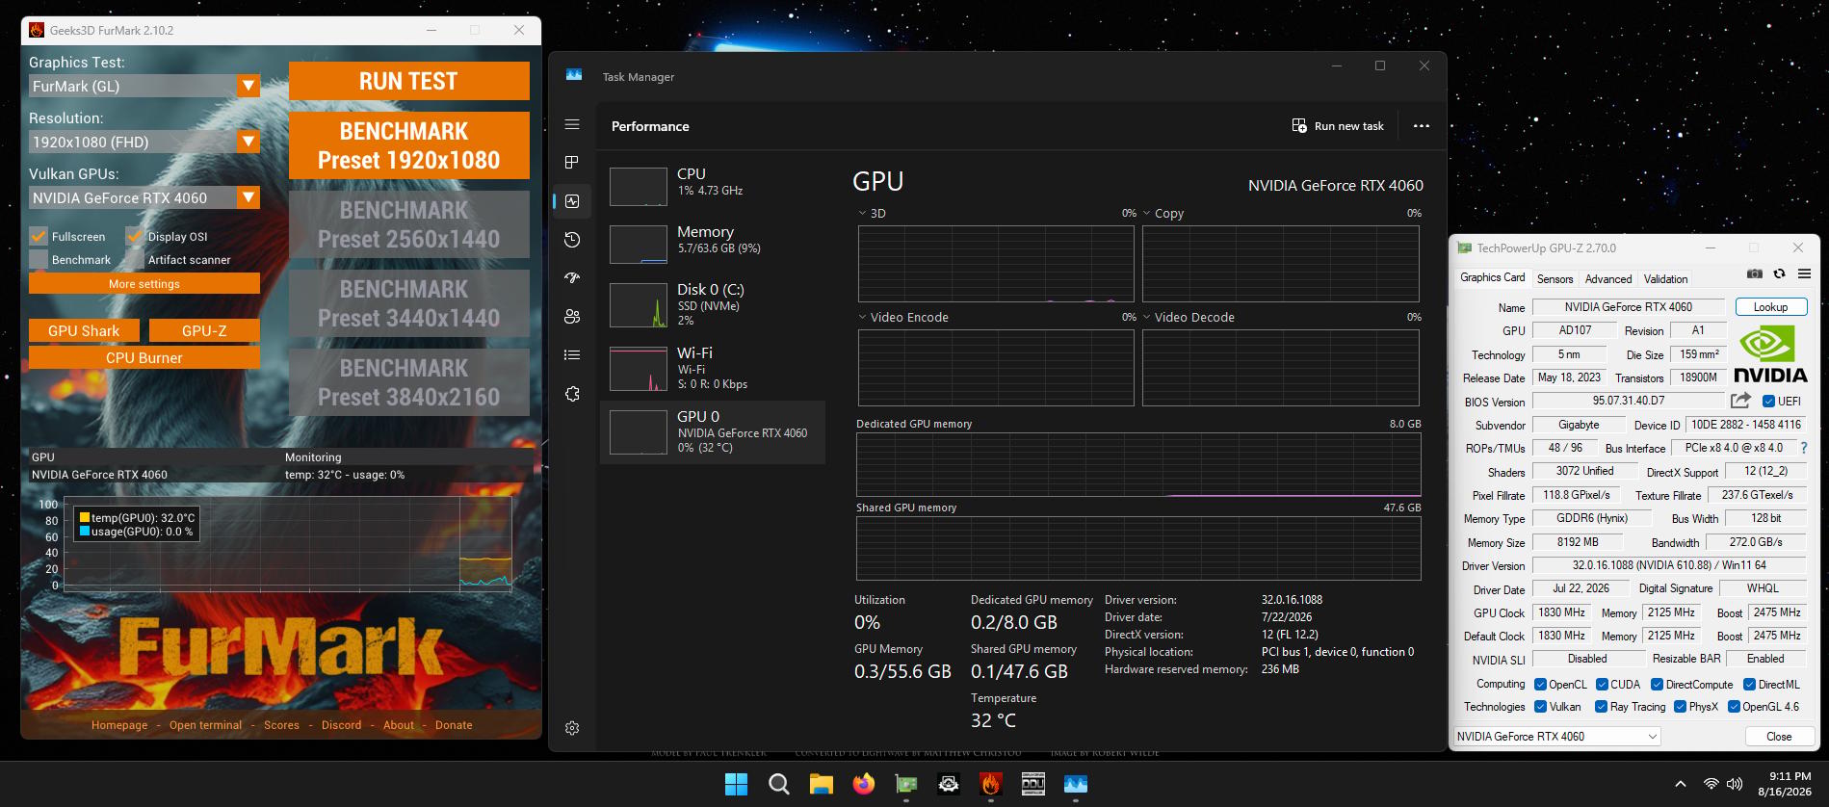Screen dimensions: 1829x807
Task: Open taskbar Search
Action: [779, 784]
